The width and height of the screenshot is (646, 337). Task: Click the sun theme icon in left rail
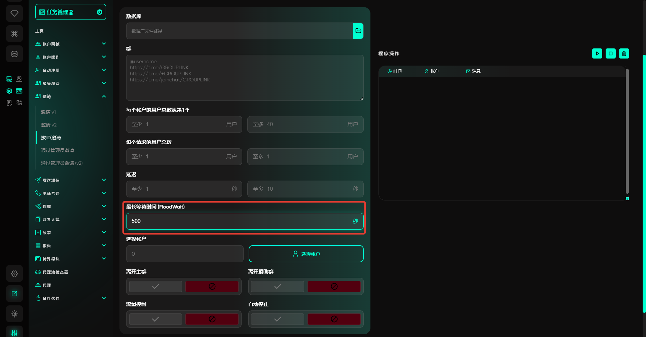(14, 314)
